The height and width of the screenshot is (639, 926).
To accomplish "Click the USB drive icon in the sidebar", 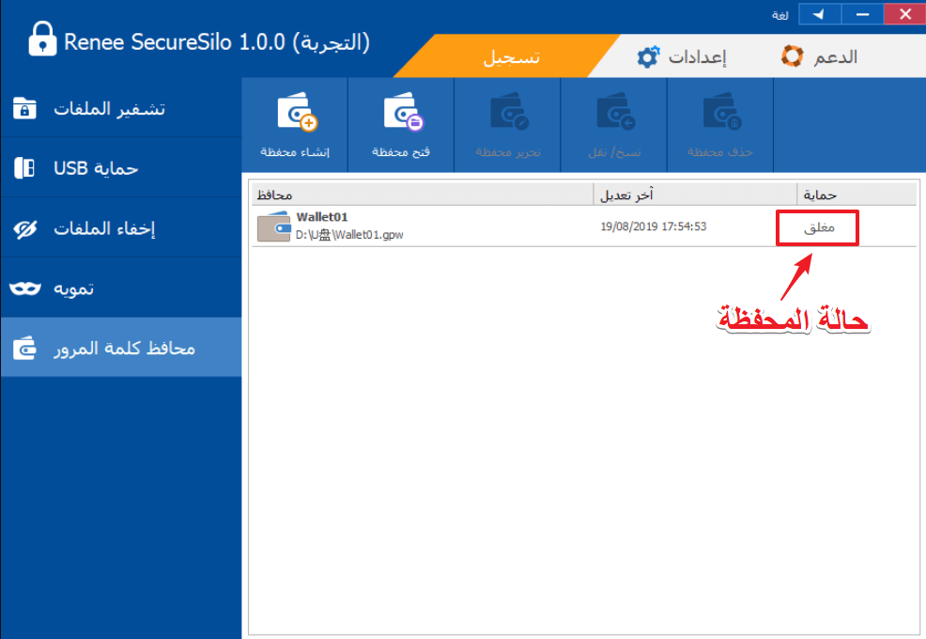I will point(24,168).
